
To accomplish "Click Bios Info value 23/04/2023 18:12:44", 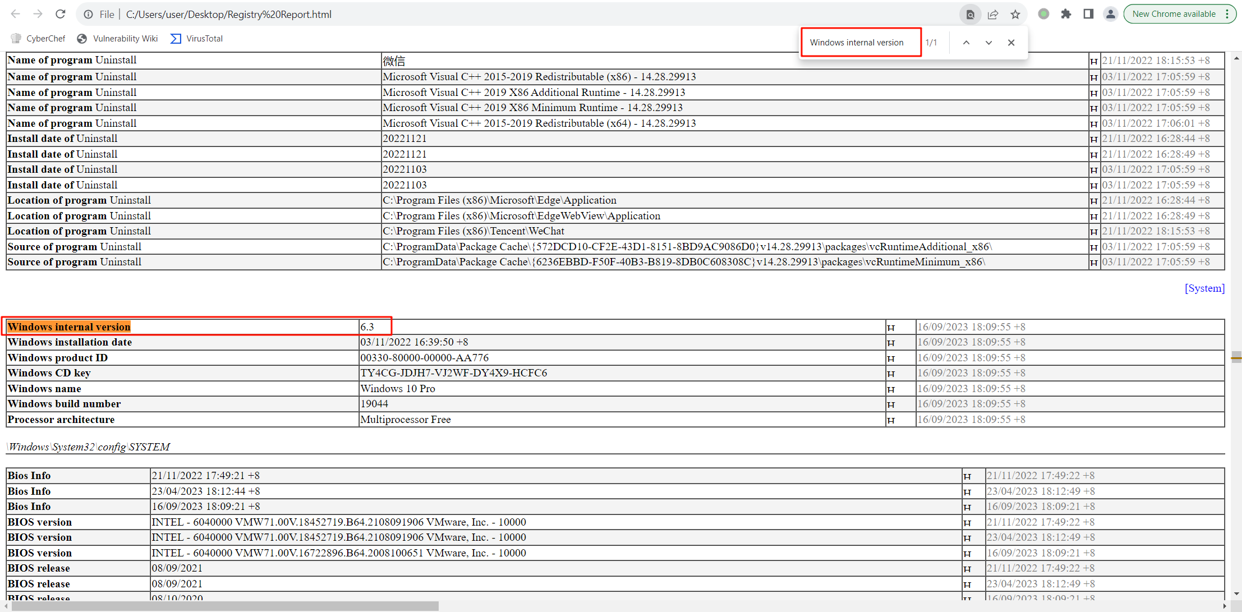I will click(206, 491).
